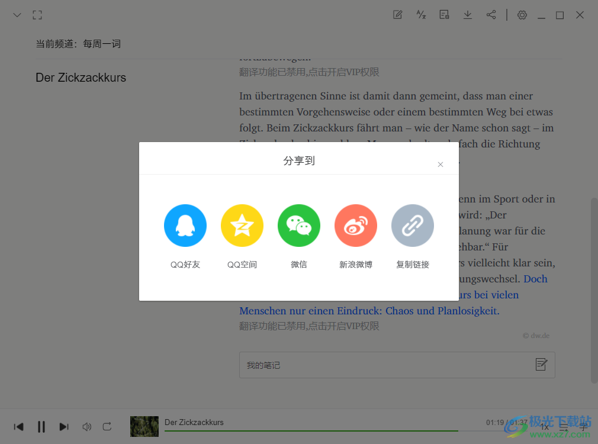Pause the audio playback
Image resolution: width=598 pixels, height=444 pixels.
click(x=41, y=426)
